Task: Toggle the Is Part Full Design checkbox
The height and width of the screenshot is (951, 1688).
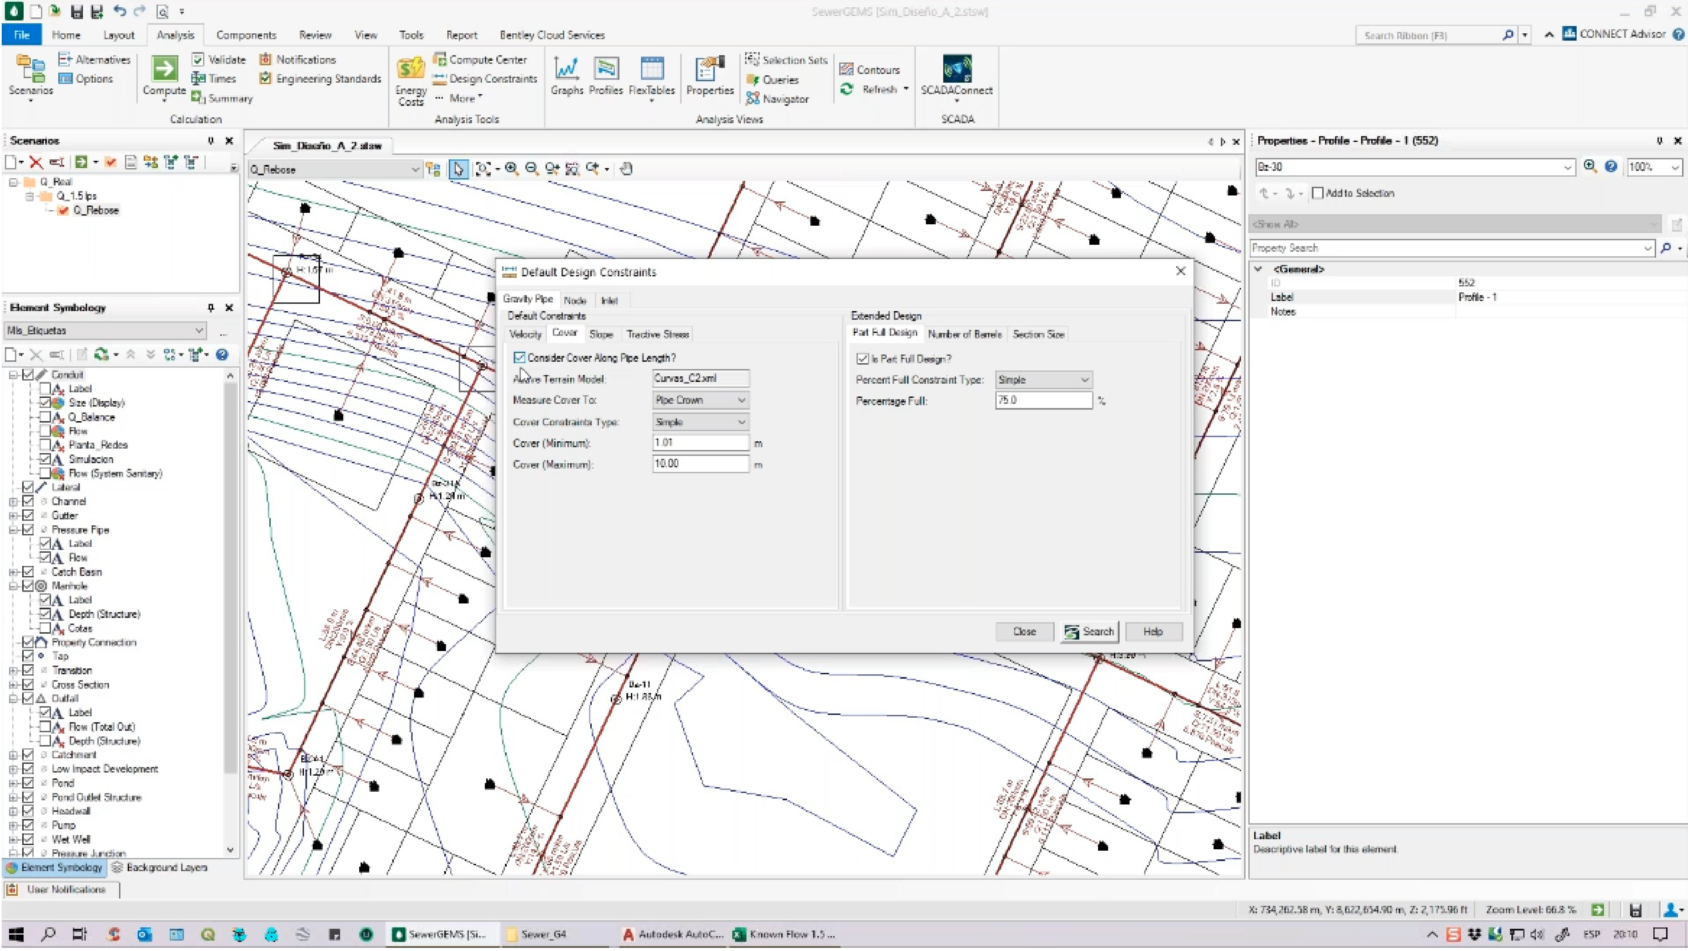Action: 862,359
